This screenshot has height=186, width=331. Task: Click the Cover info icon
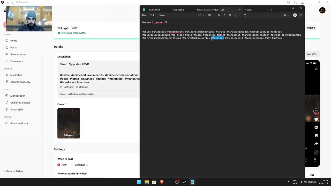pyautogui.click(x=66, y=104)
